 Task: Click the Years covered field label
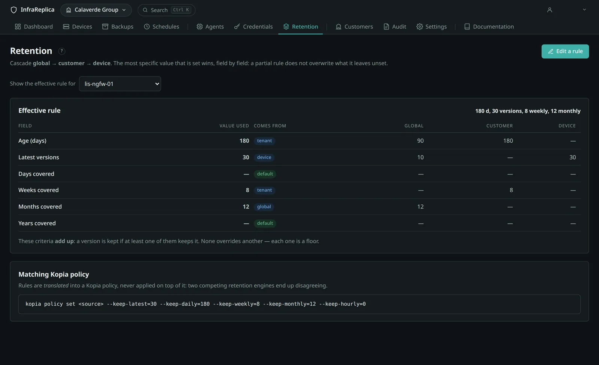tap(37, 223)
